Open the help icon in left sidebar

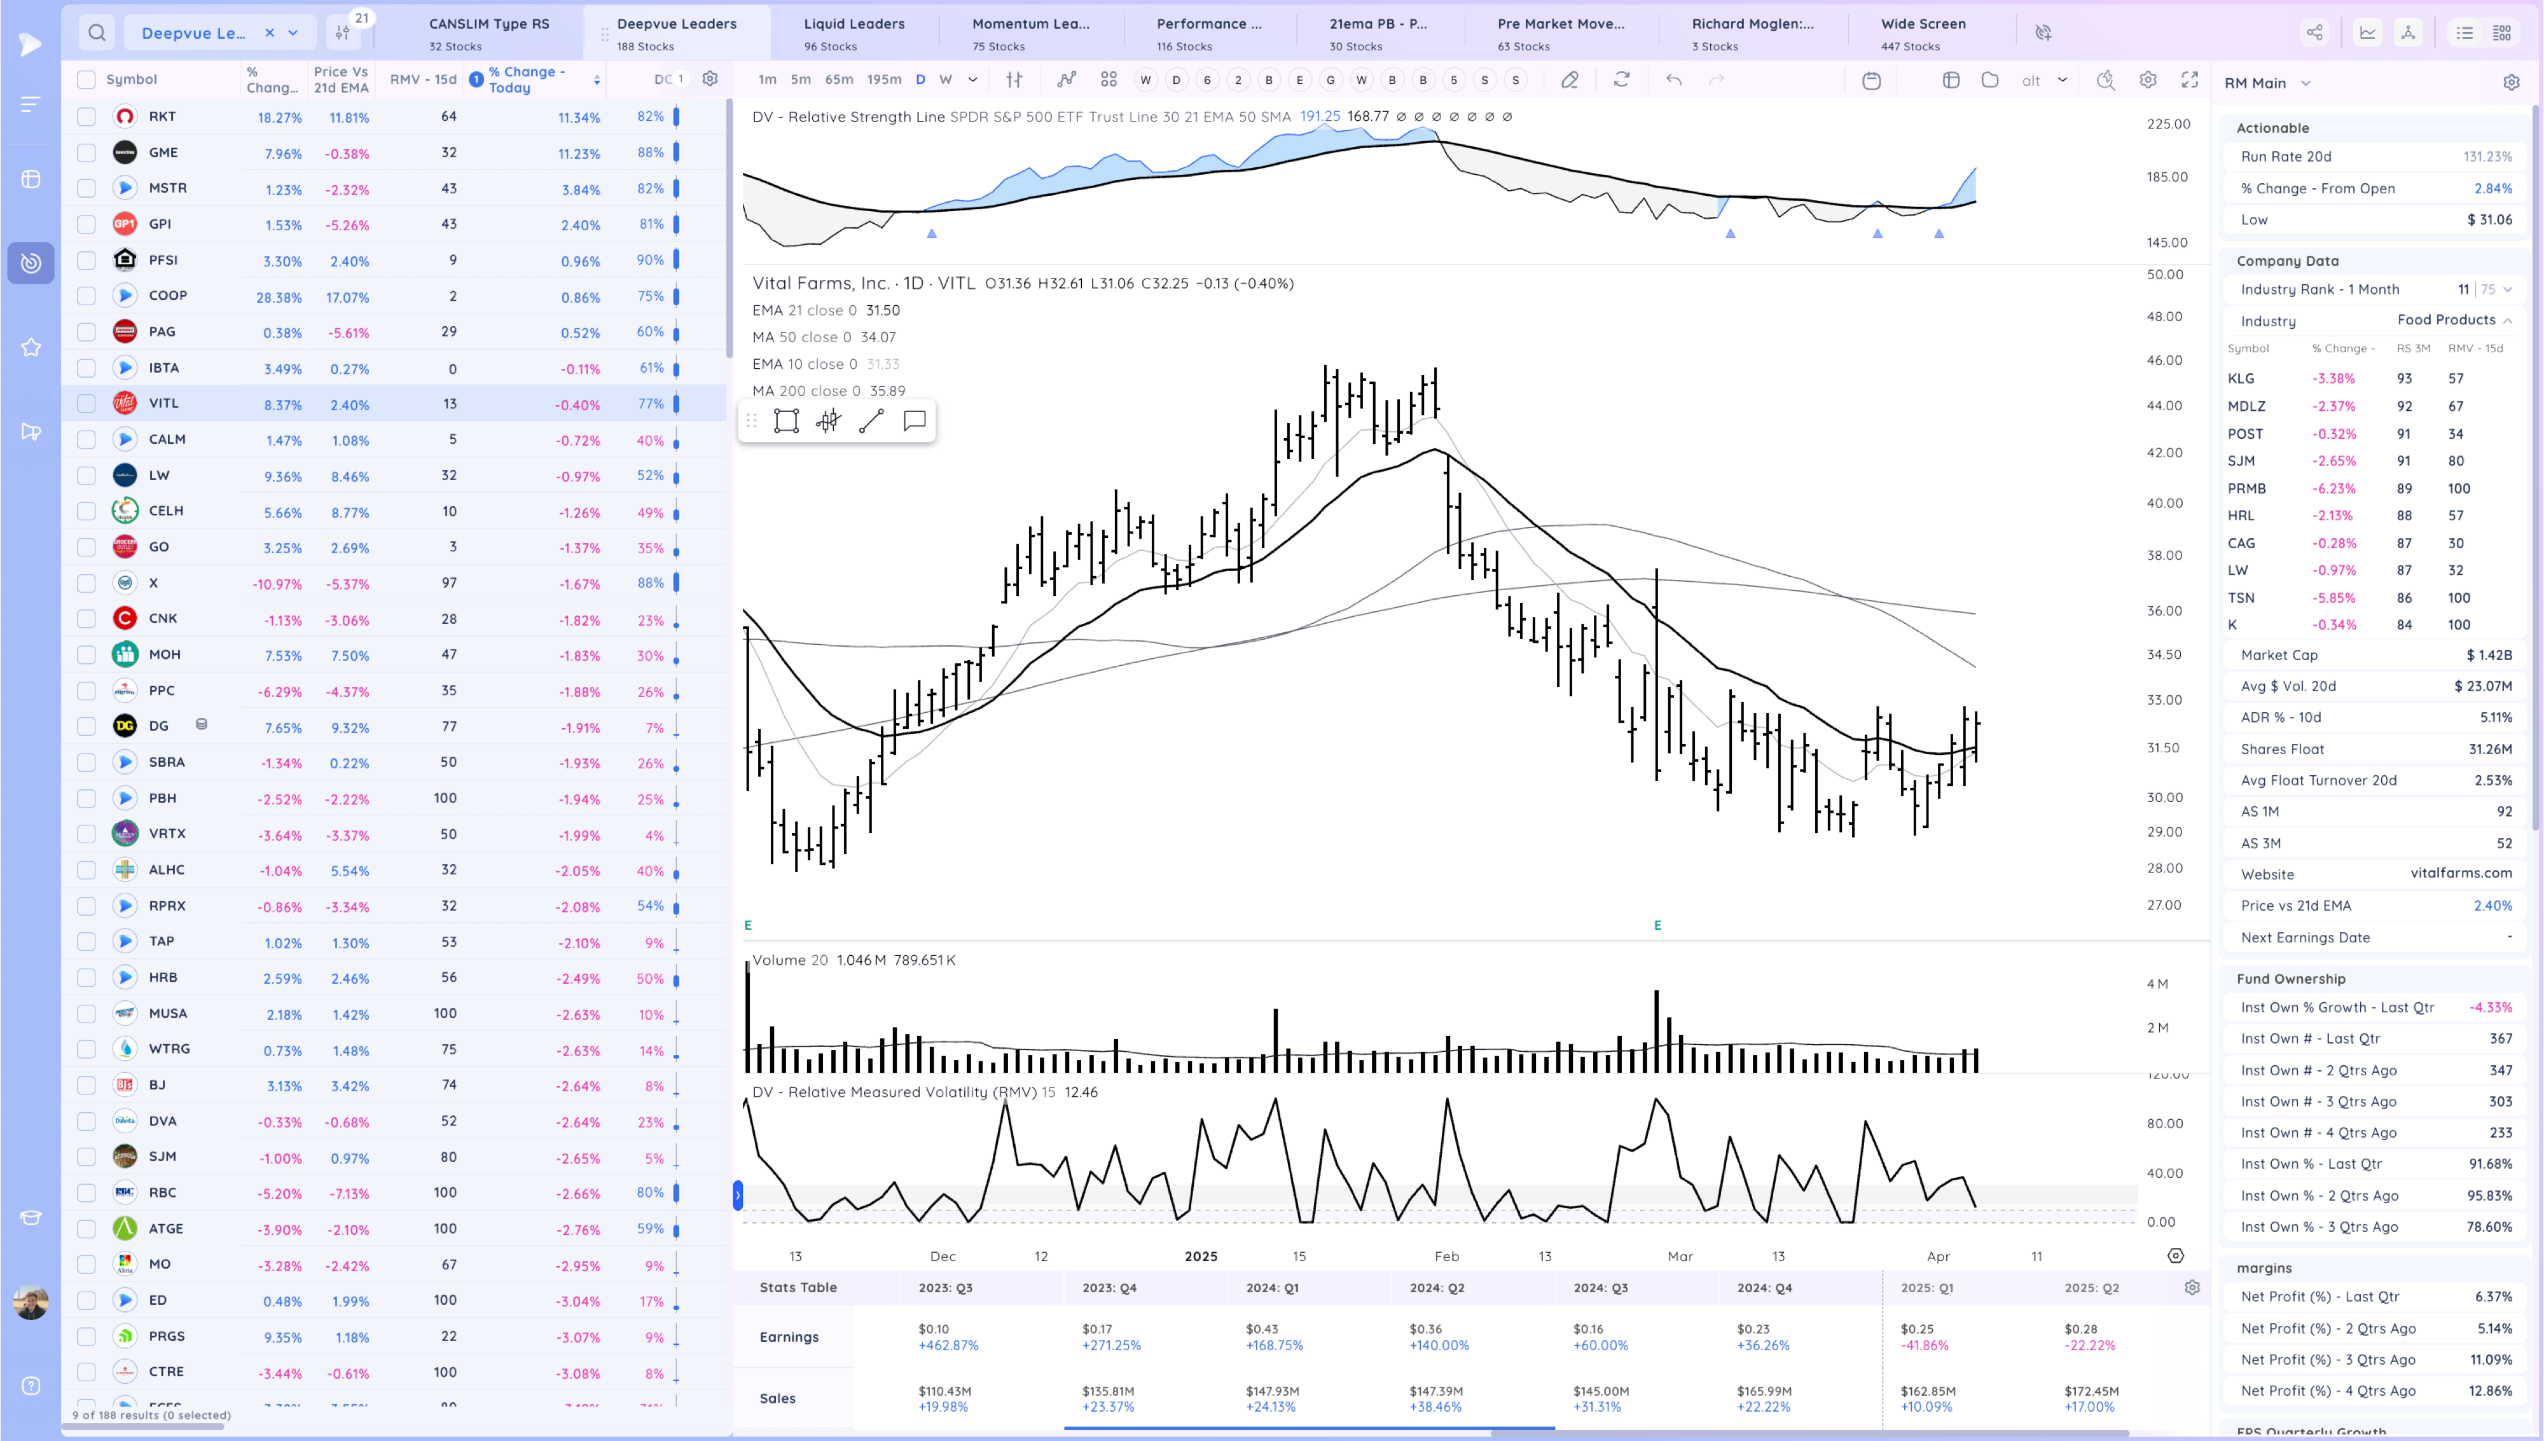[31, 1386]
